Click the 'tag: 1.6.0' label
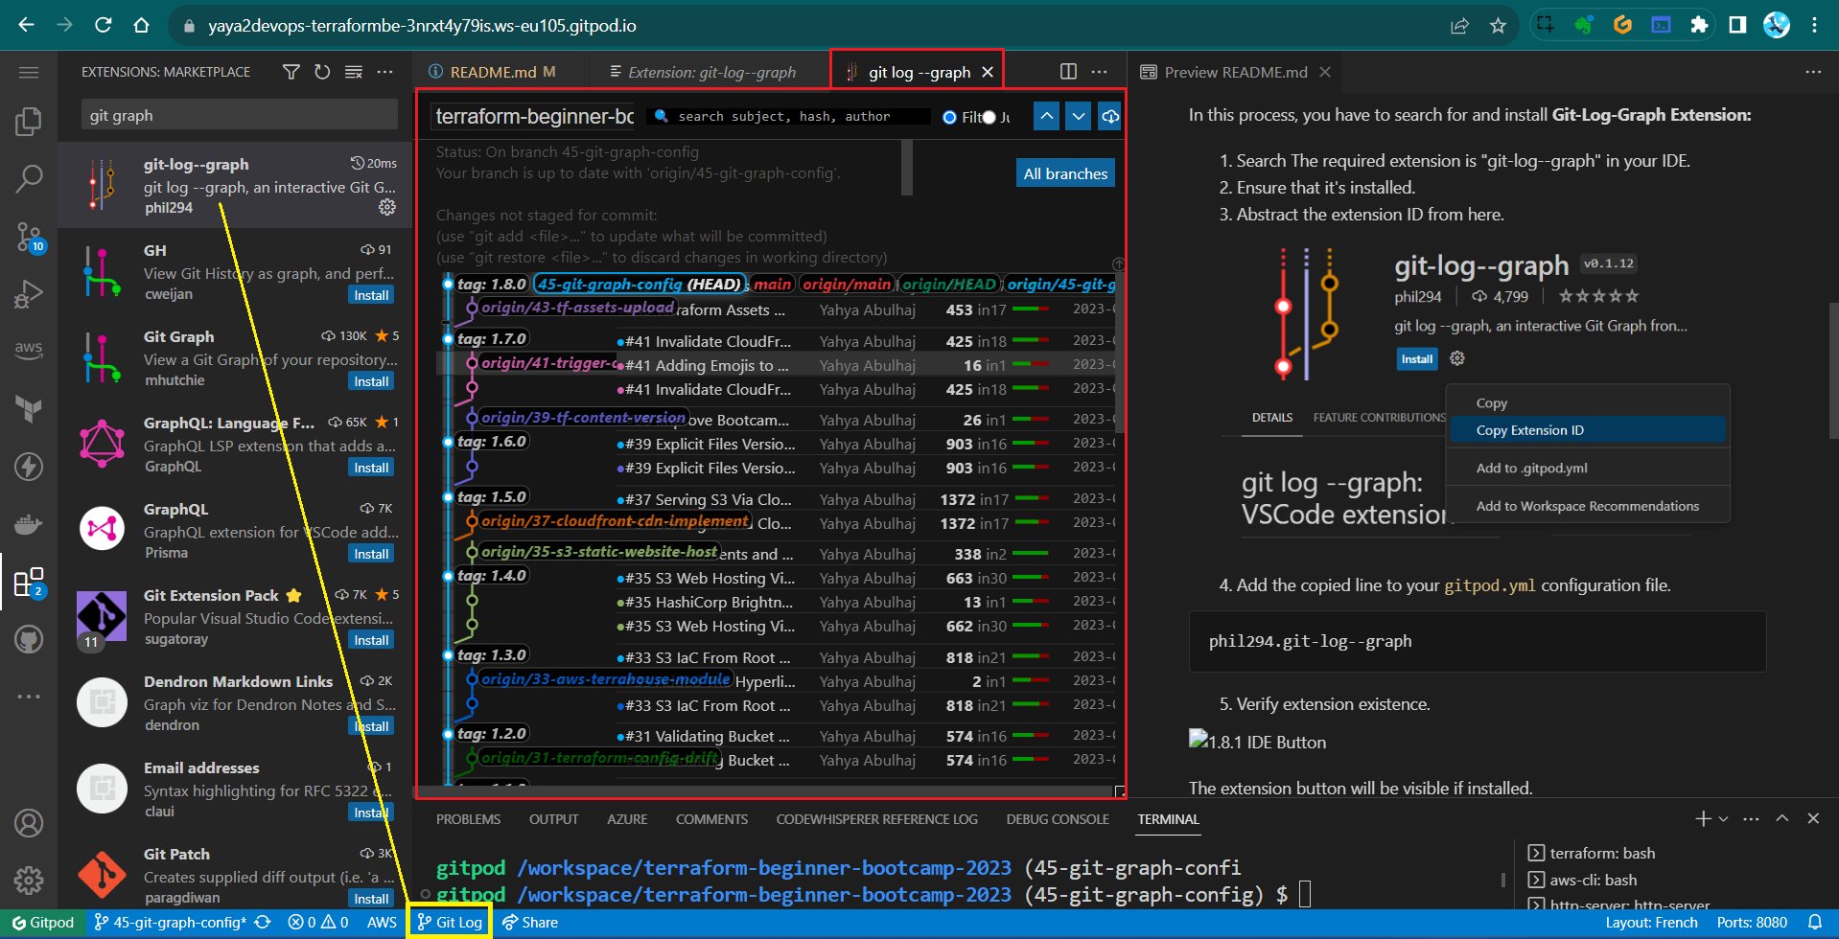The image size is (1839, 939). [491, 442]
